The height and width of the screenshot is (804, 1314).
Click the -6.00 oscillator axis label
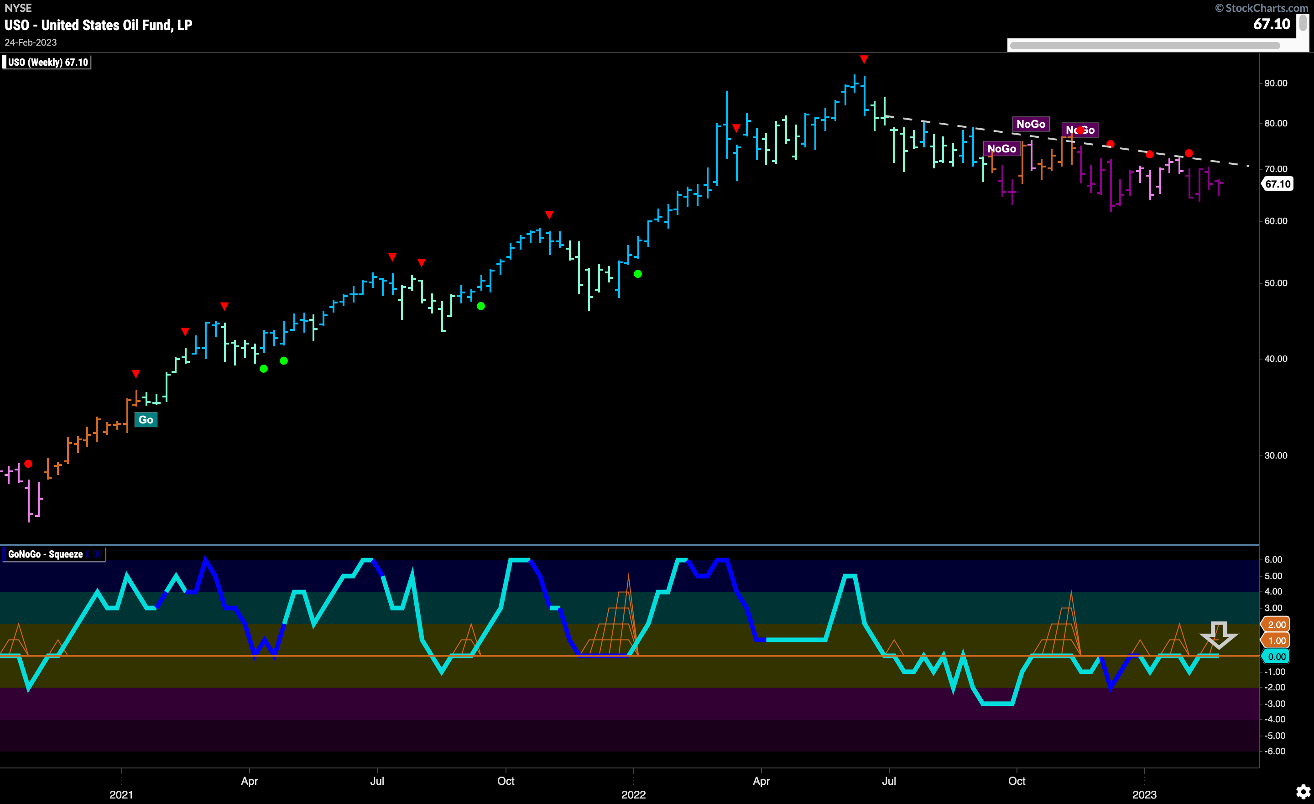point(1275,751)
